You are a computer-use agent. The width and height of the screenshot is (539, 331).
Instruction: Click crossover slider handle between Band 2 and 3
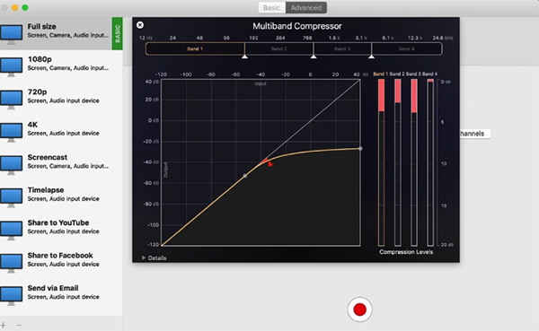pyautogui.click(x=314, y=57)
